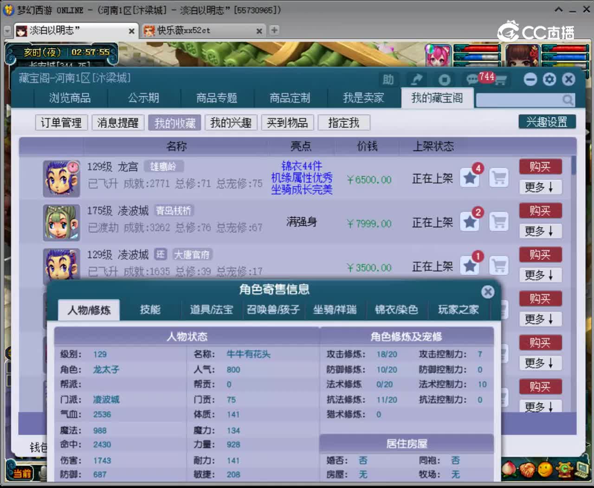
Task: Open 玩家之家 tab in popup
Action: (458, 310)
